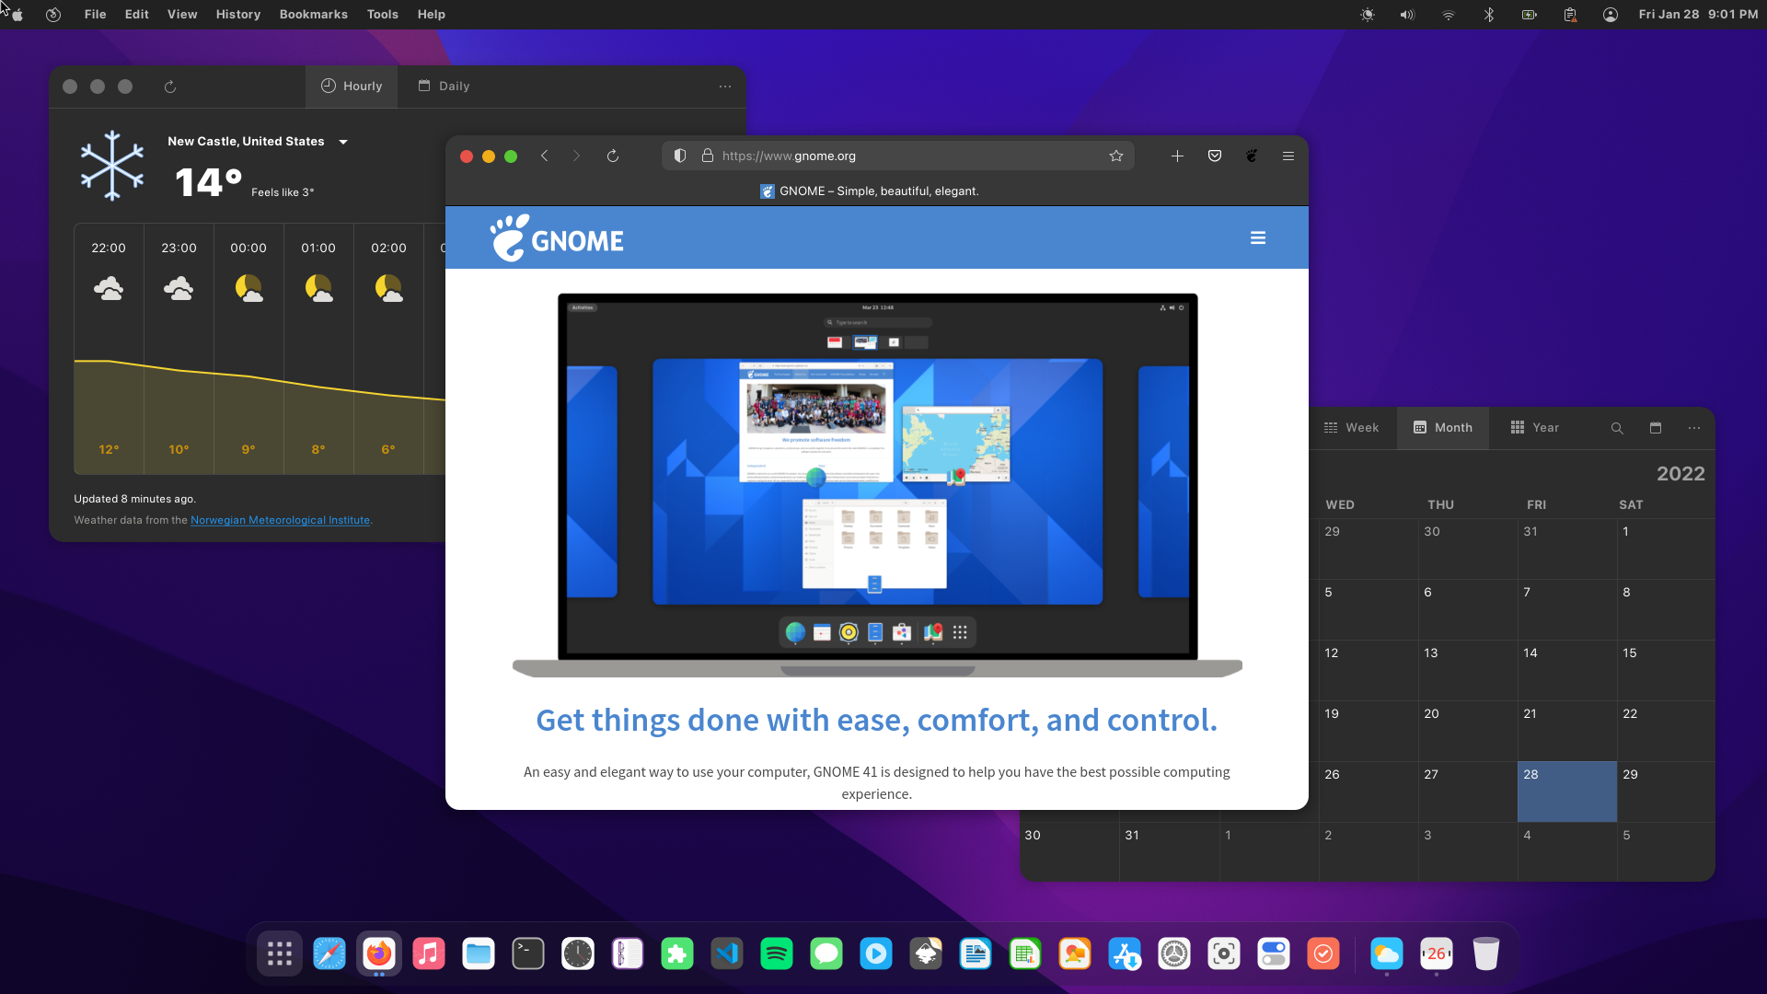Image resolution: width=1767 pixels, height=994 pixels.
Task: Switch the calendar to Week view
Action: (1351, 428)
